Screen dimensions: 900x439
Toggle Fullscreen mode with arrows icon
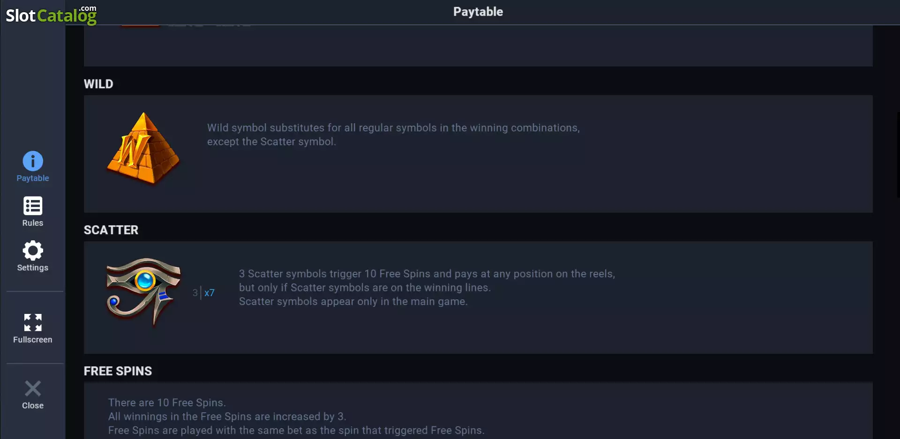33,323
